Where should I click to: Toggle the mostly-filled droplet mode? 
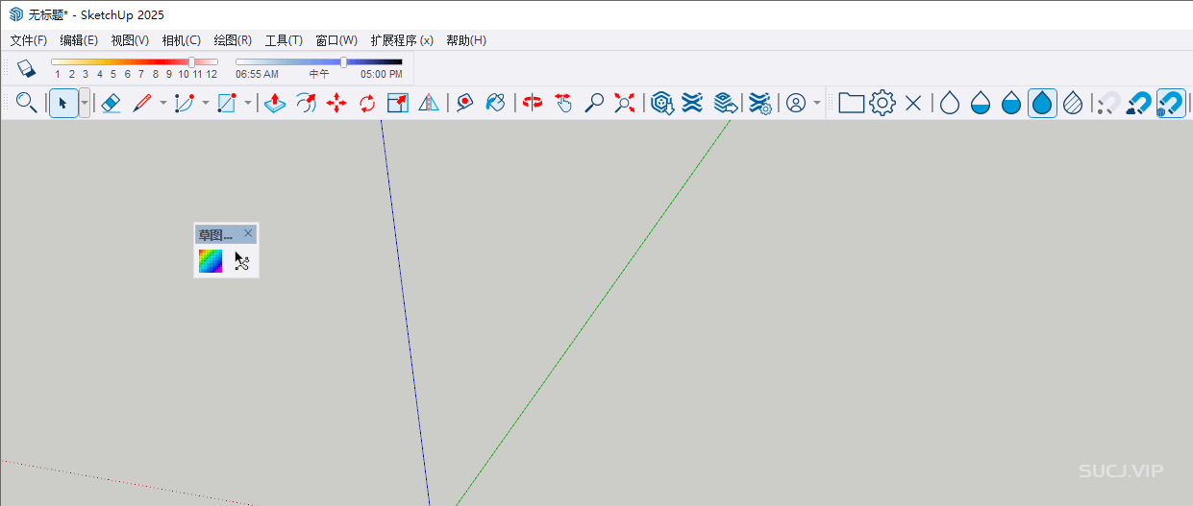tap(1011, 103)
